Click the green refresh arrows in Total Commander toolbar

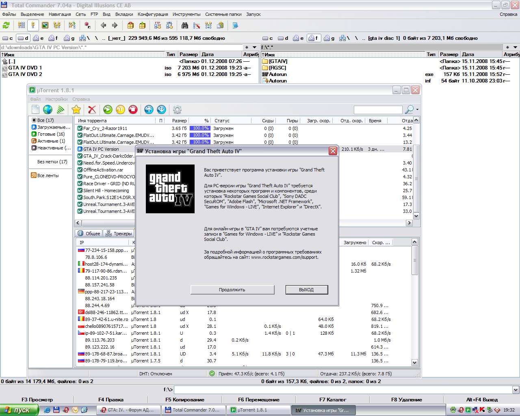pos(6,25)
